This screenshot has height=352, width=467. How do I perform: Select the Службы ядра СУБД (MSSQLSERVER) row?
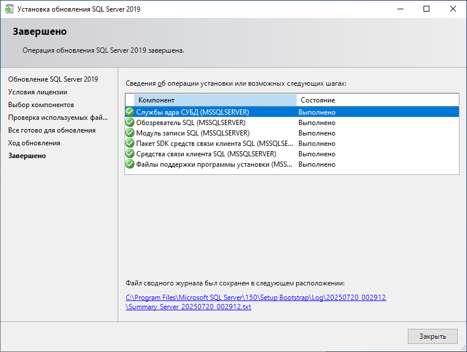click(292, 112)
